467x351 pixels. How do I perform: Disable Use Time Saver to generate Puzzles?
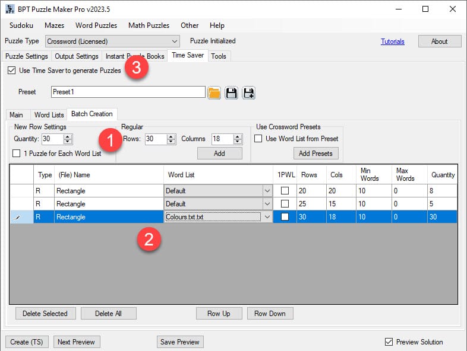pyautogui.click(x=12, y=71)
